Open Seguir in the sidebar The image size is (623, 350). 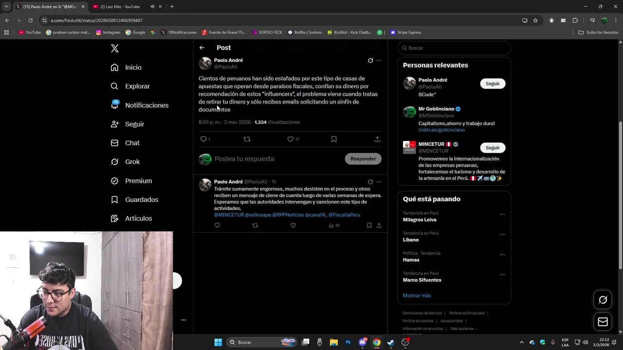coord(127,124)
